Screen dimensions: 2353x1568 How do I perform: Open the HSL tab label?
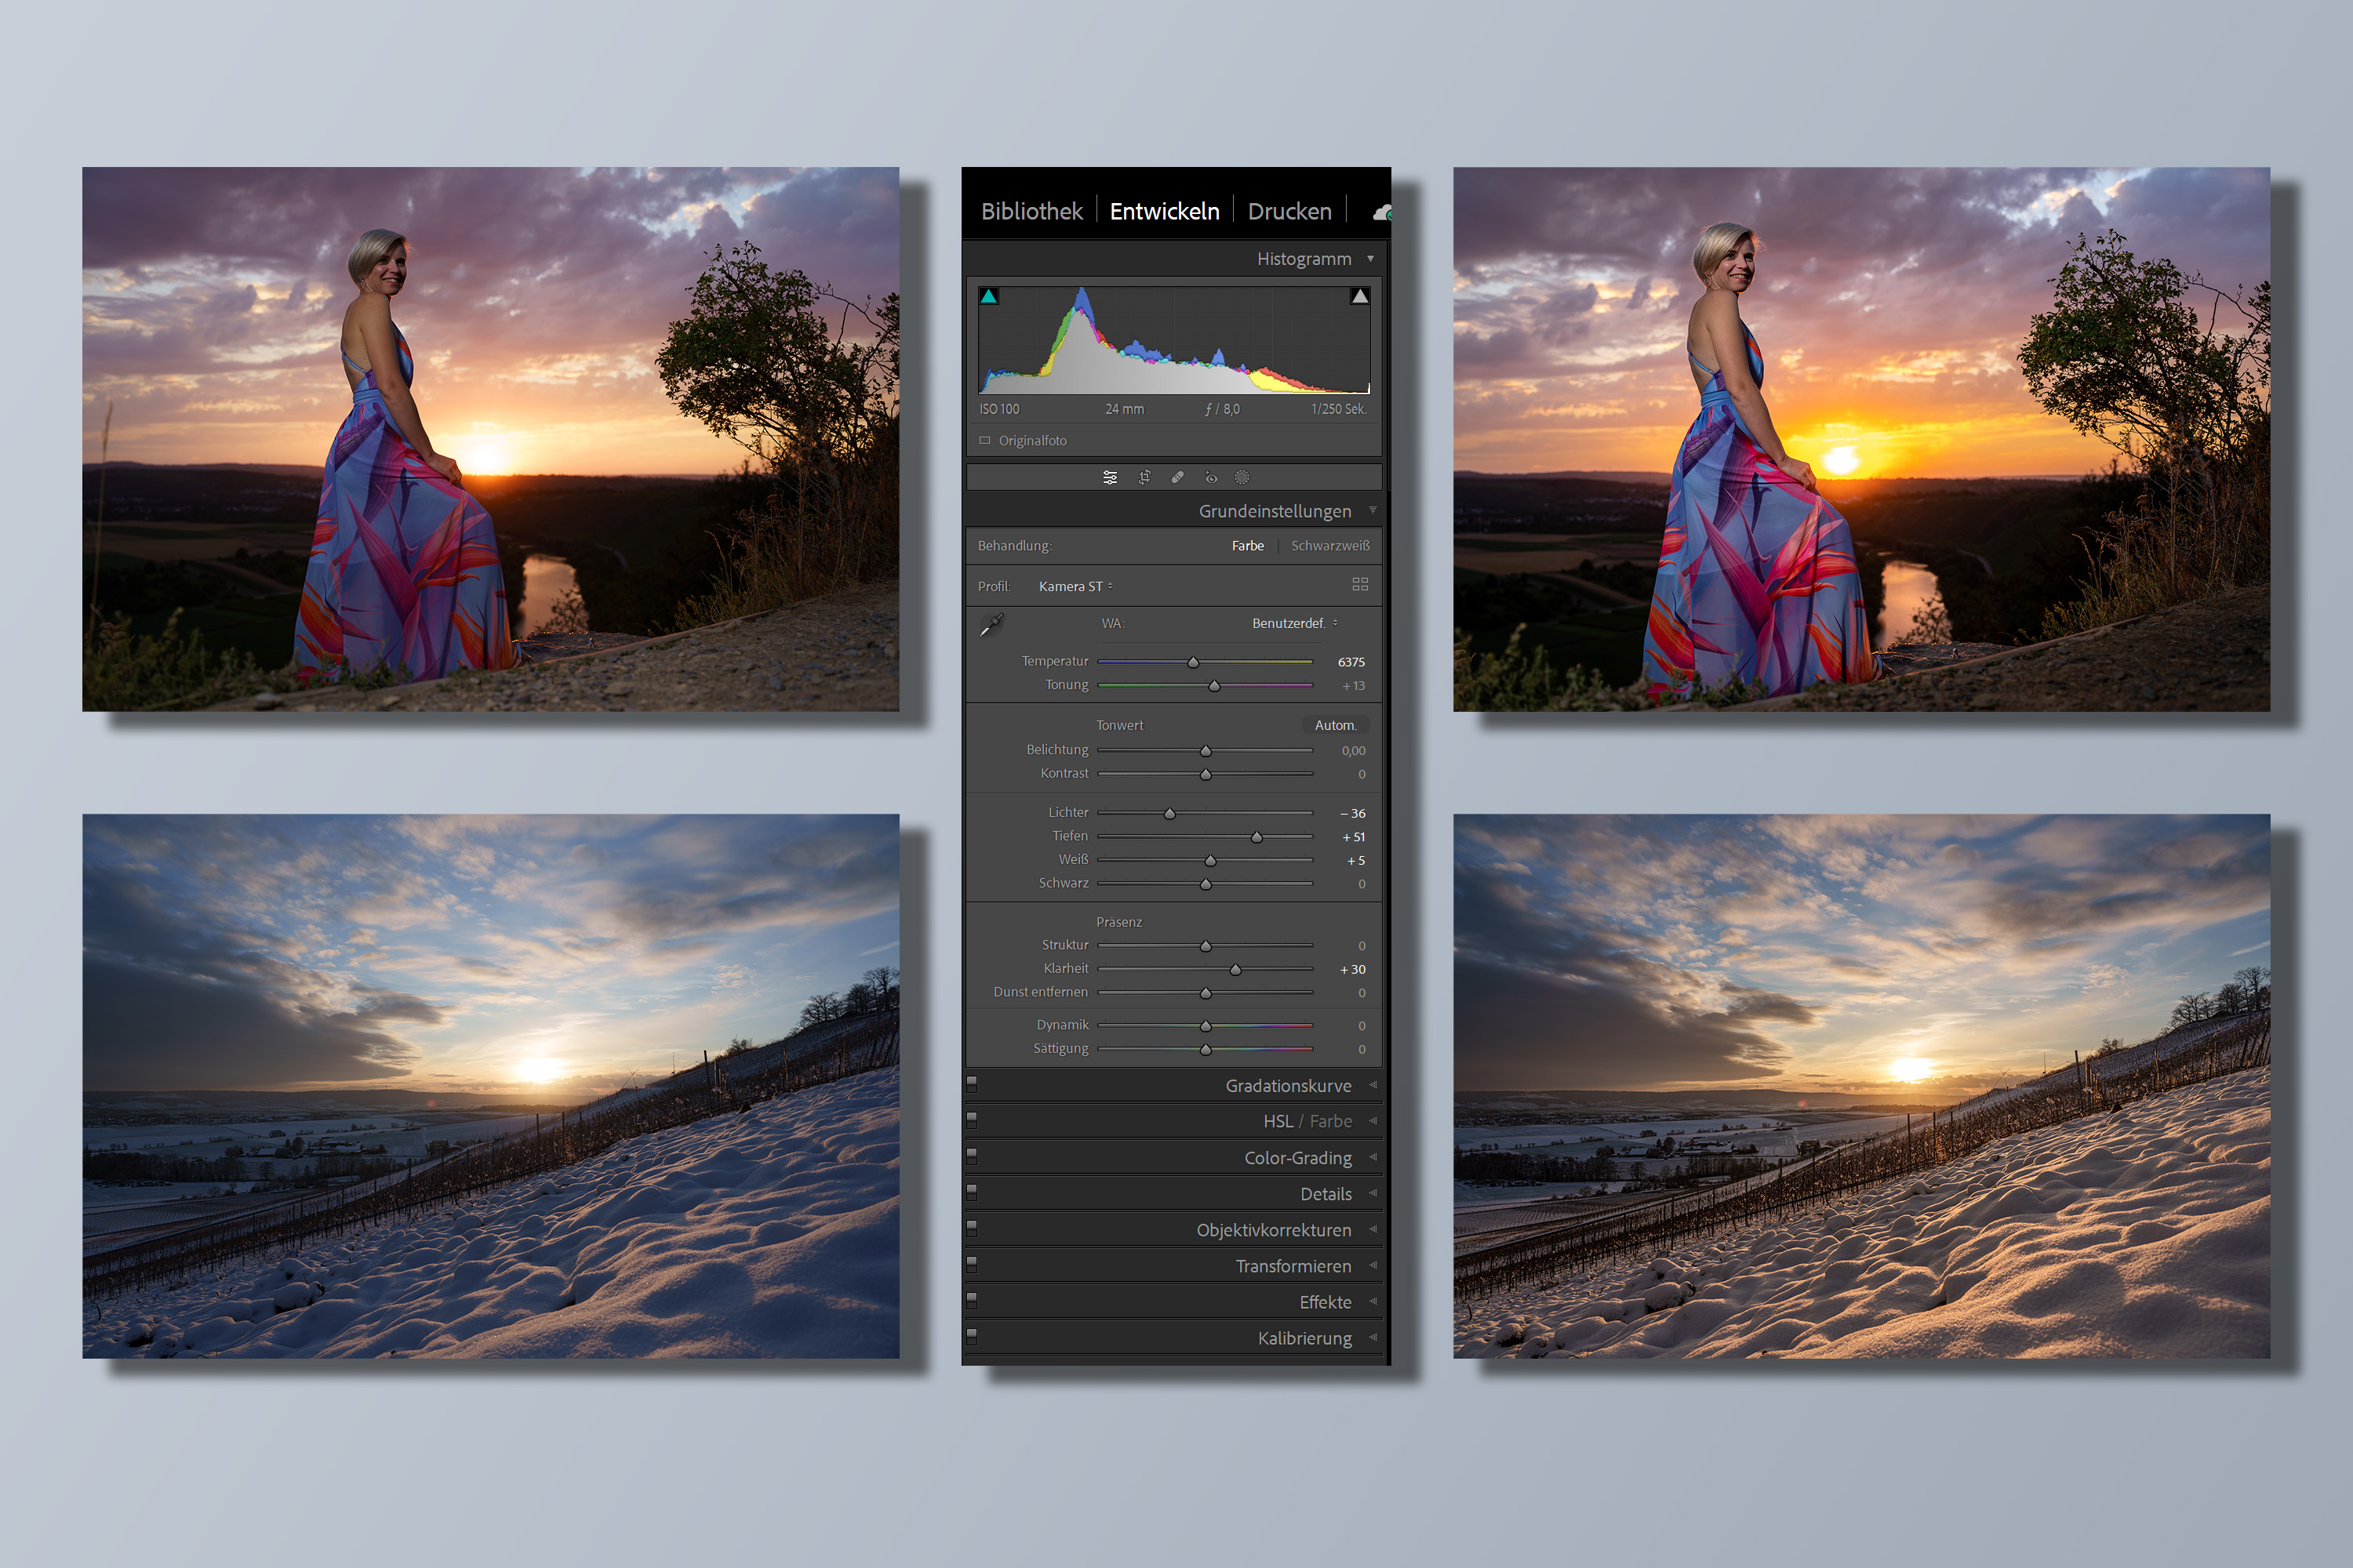pos(1278,1121)
